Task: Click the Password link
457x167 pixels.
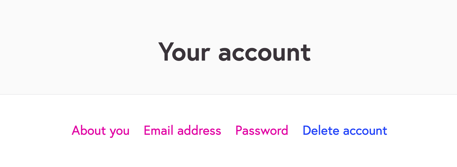Action: [262, 131]
